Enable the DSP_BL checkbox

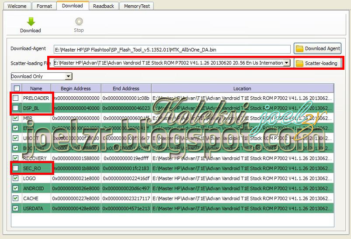click(x=15, y=108)
